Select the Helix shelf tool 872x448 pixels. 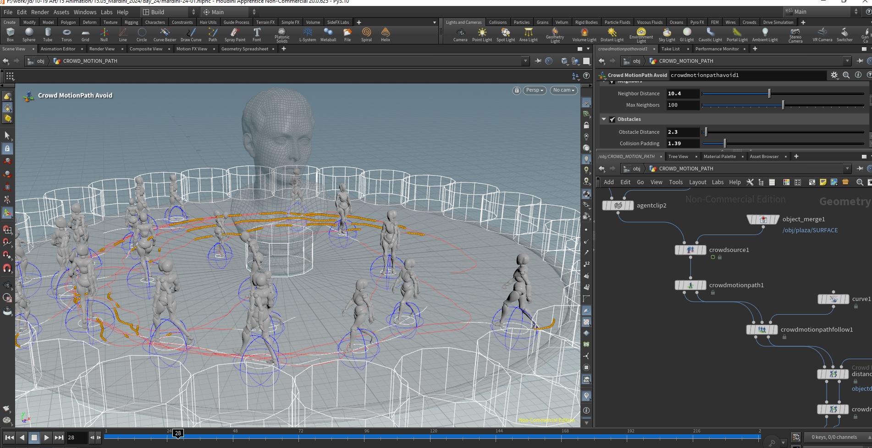tap(386, 34)
